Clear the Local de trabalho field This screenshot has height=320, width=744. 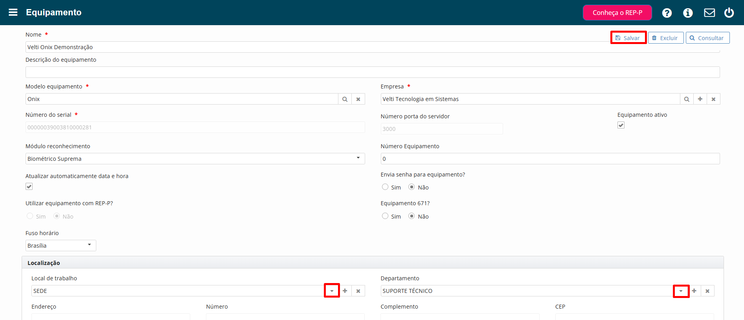coord(358,291)
